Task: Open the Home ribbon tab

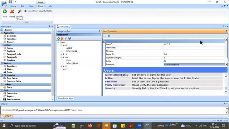Action: [x=13, y=6]
